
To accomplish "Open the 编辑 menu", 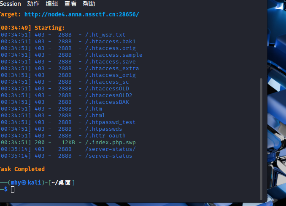I will click(52, 4).
